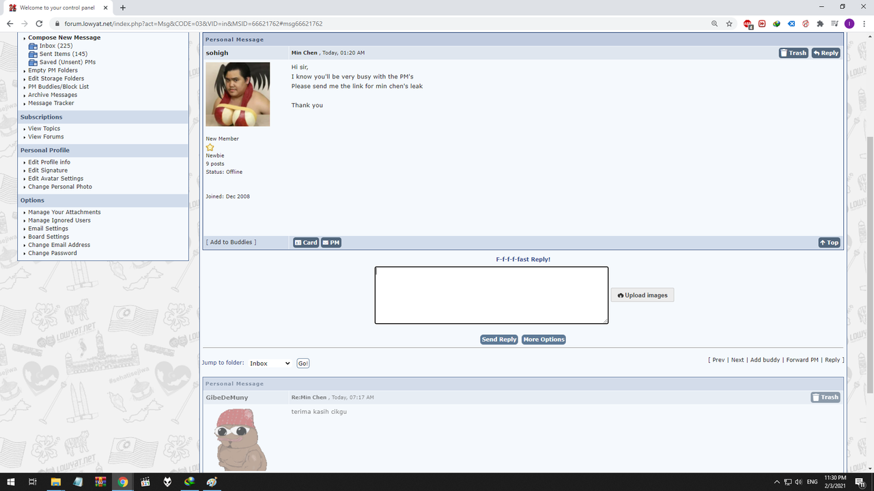Reply to sohigh's message via Reply button
This screenshot has height=491, width=874.
(826, 53)
